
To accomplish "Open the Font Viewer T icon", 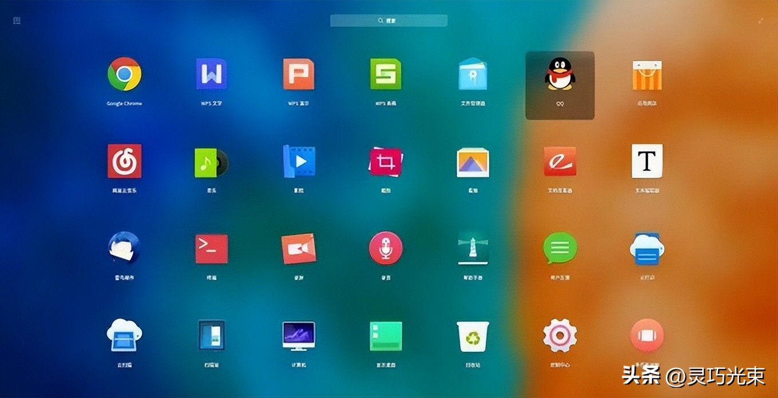I will pyautogui.click(x=647, y=161).
